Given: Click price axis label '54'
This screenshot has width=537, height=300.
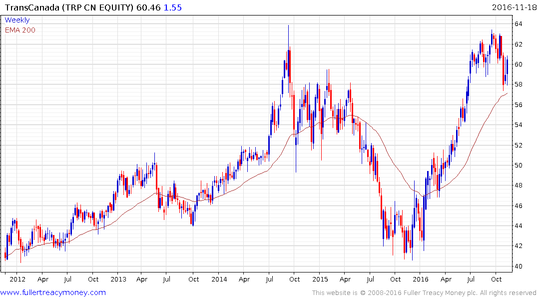Looking at the screenshot, I should point(518,125).
